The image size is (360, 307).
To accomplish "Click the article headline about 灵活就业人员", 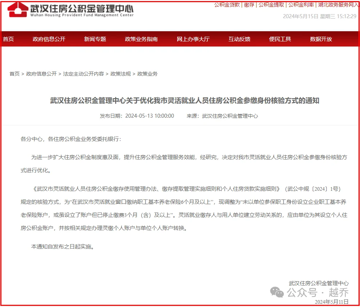I will point(185,100).
